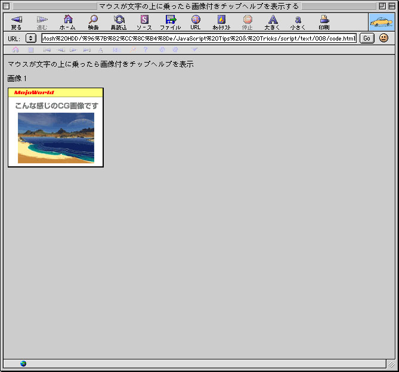Go to ホーム (Home) via the toolbar

[x=67, y=23]
